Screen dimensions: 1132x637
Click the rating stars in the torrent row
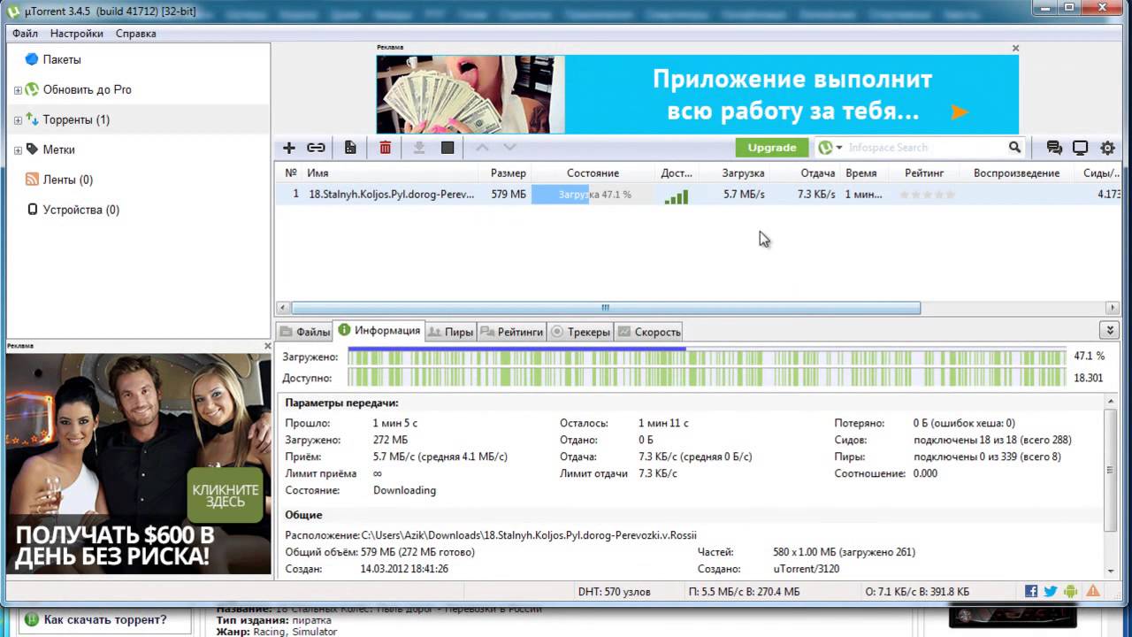[927, 195]
